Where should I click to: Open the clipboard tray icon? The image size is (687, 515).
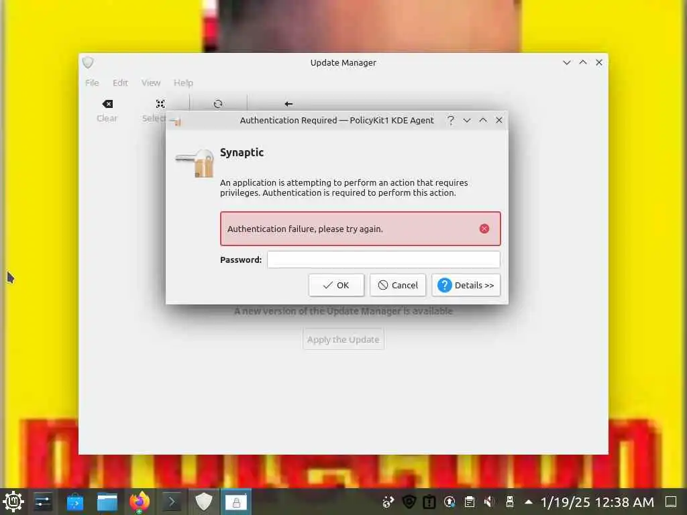469,502
